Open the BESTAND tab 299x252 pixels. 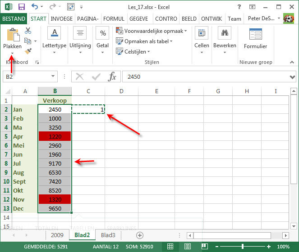click(x=14, y=18)
